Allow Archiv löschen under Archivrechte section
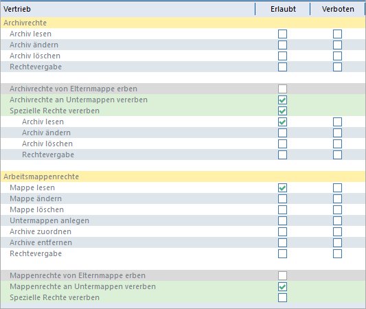366x309 pixels. (x=282, y=56)
